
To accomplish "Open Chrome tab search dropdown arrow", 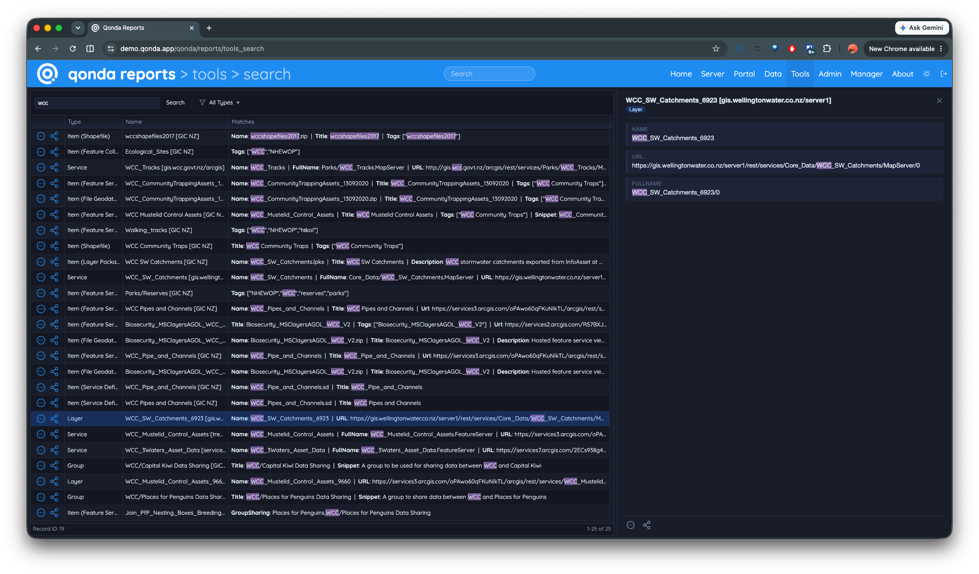I will tap(78, 28).
